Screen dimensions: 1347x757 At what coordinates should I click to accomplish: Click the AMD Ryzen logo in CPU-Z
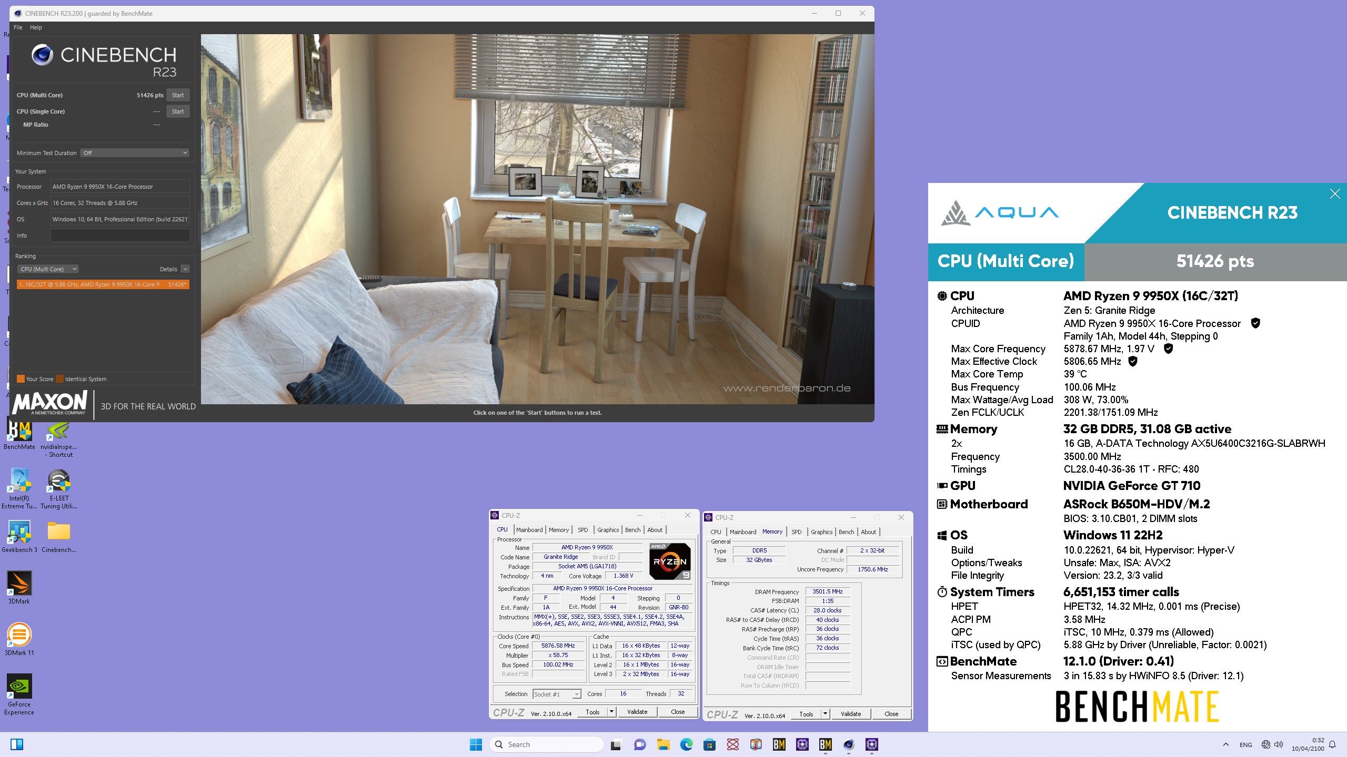point(669,561)
